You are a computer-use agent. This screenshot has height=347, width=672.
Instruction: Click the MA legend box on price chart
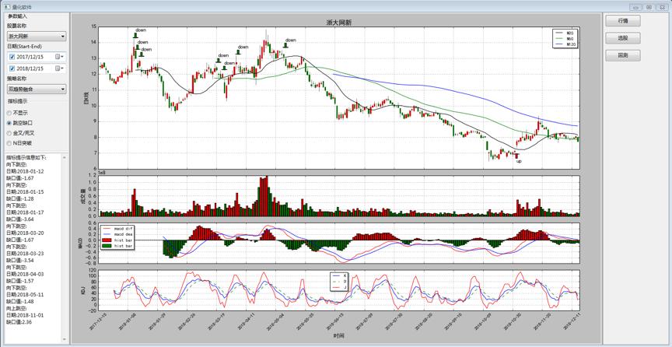click(x=565, y=39)
